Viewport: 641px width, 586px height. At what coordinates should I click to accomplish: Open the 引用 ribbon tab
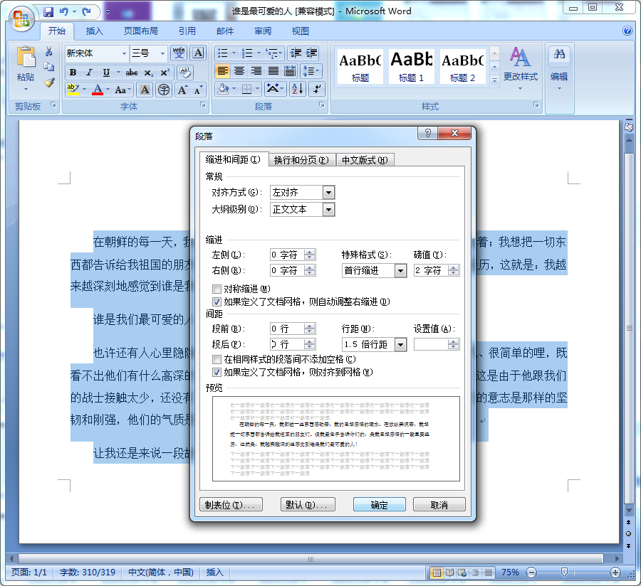tap(187, 31)
